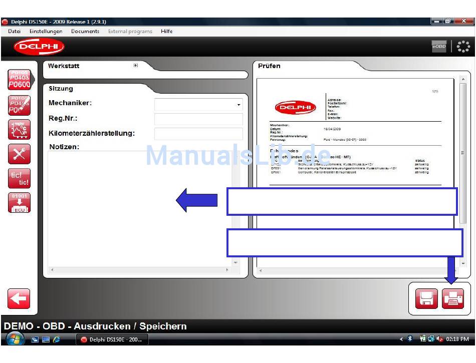
Task: Launch Internet Explorer from quick launch
Action: click(57, 339)
